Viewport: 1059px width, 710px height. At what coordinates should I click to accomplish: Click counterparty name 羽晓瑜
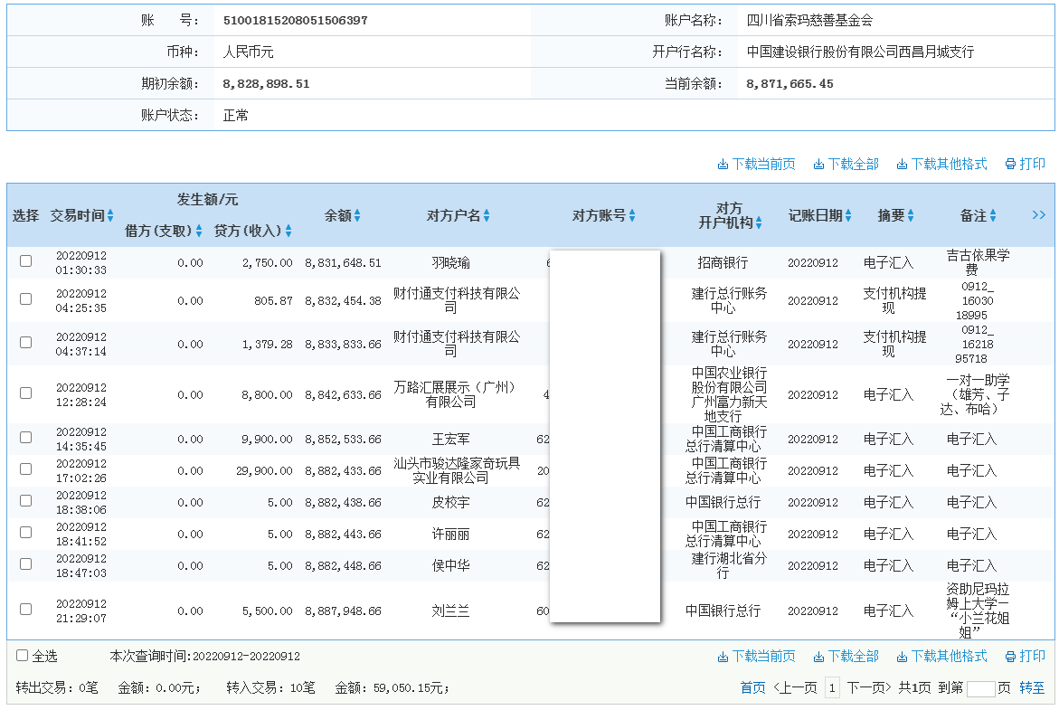450,263
